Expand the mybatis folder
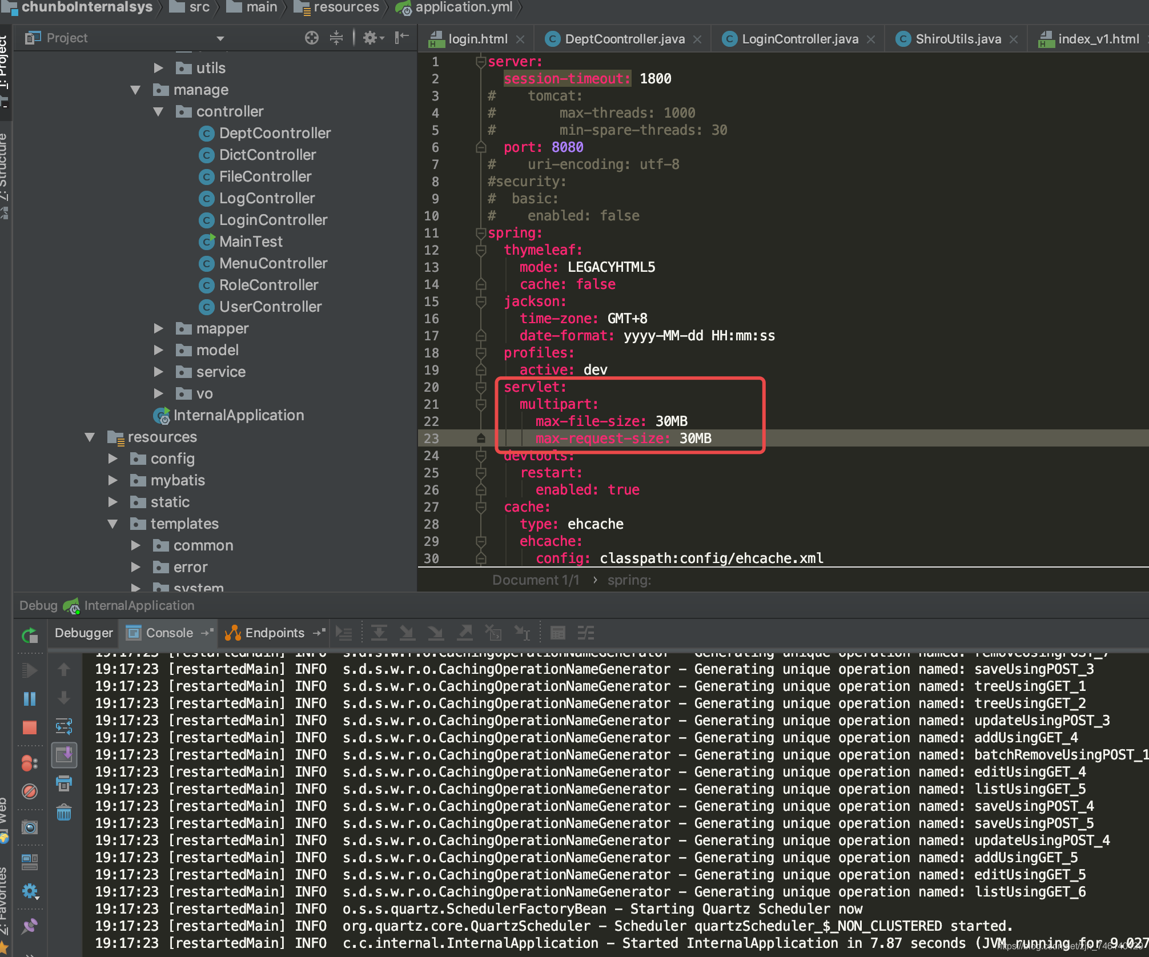Image resolution: width=1149 pixels, height=957 pixels. [113, 480]
